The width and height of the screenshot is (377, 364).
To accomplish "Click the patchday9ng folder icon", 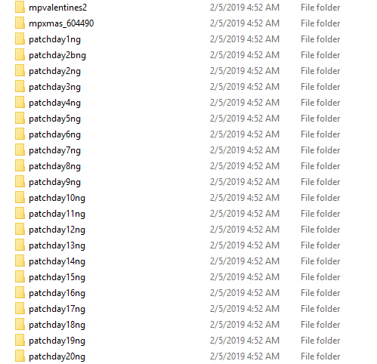I will click(x=20, y=181).
